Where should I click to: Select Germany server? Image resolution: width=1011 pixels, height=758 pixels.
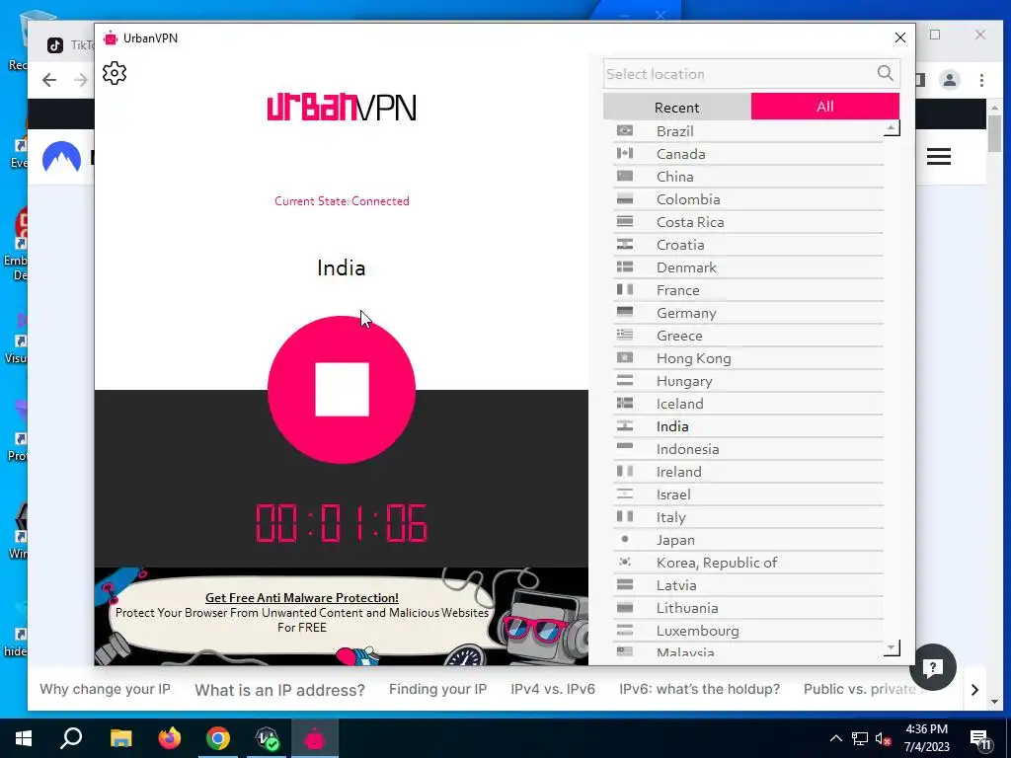pos(748,313)
